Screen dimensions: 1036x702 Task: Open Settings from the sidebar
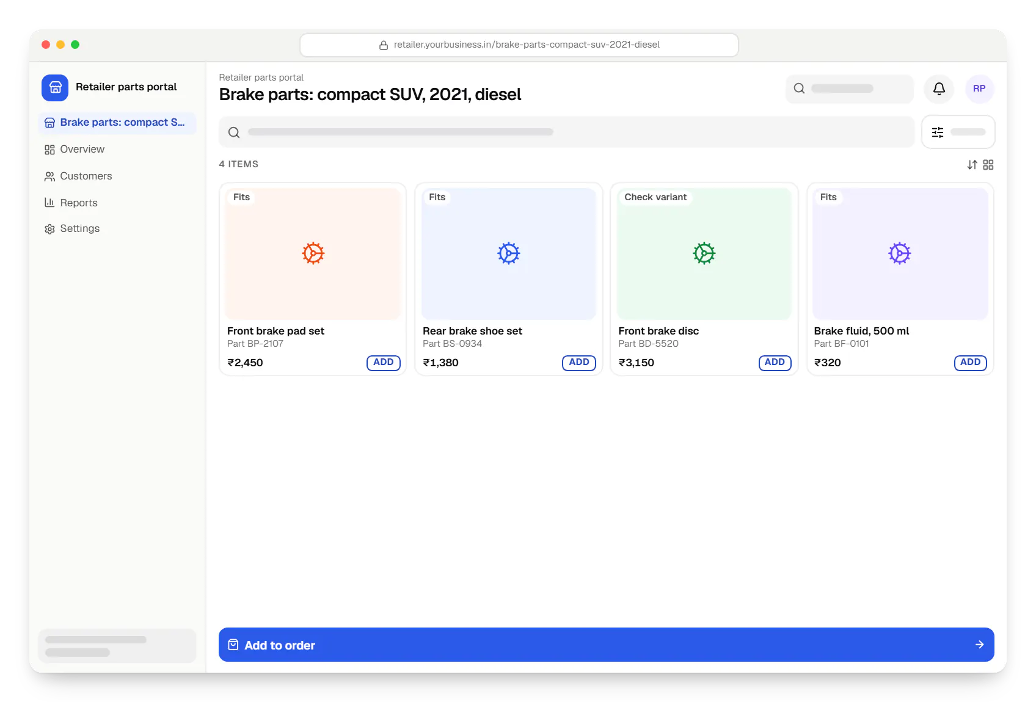coord(117,229)
